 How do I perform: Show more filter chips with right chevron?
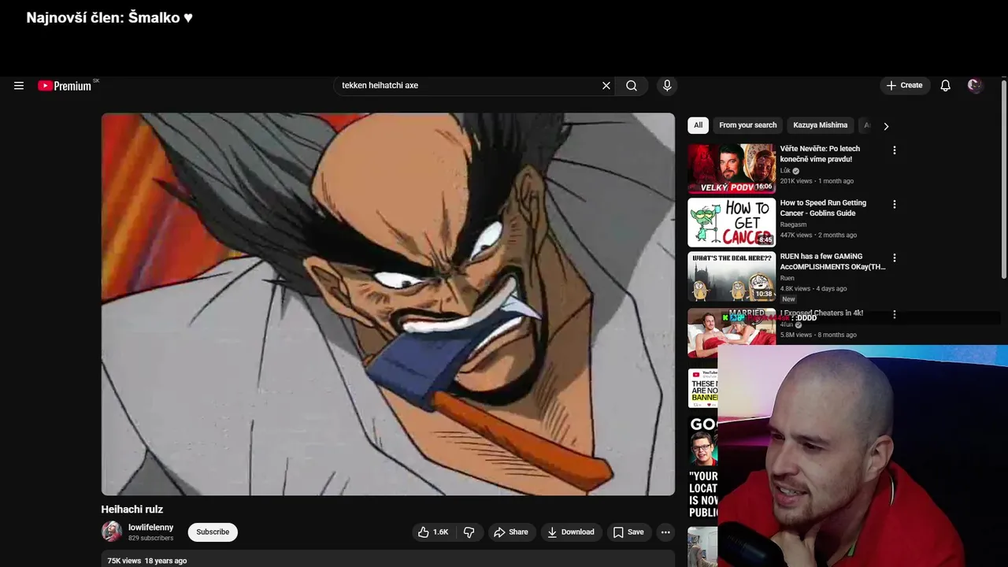pos(886,126)
